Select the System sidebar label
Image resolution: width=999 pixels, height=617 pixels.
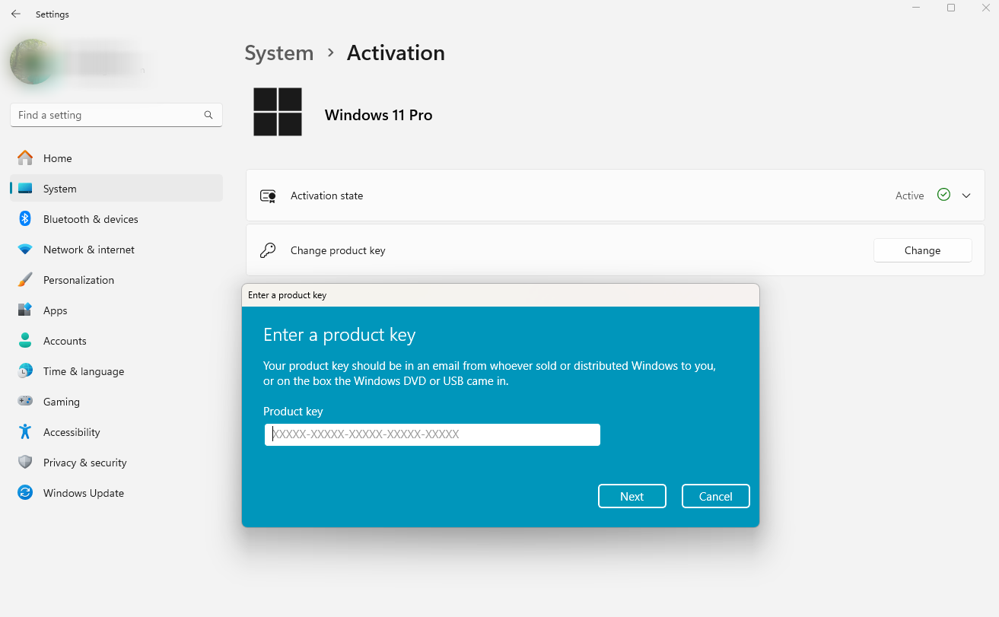60,189
